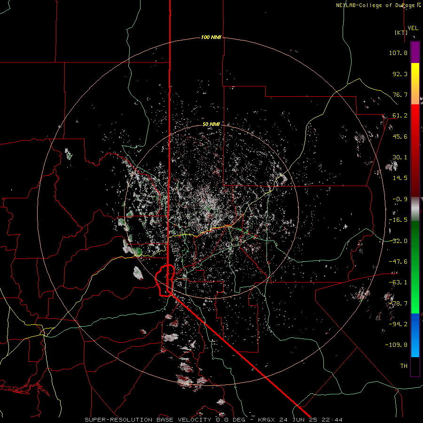423x423 pixels.
Task: Click the TH legend label
Action: 404,366
